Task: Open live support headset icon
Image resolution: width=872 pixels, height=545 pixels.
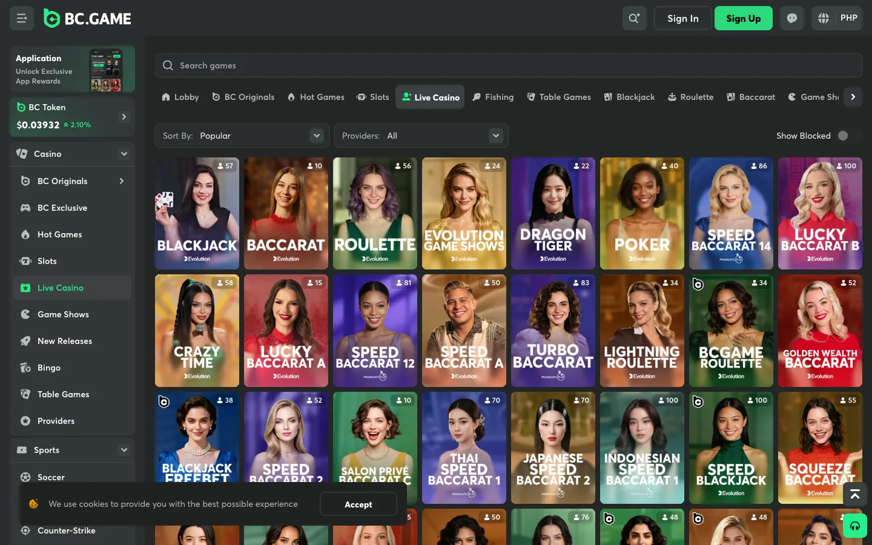Action: point(855,526)
